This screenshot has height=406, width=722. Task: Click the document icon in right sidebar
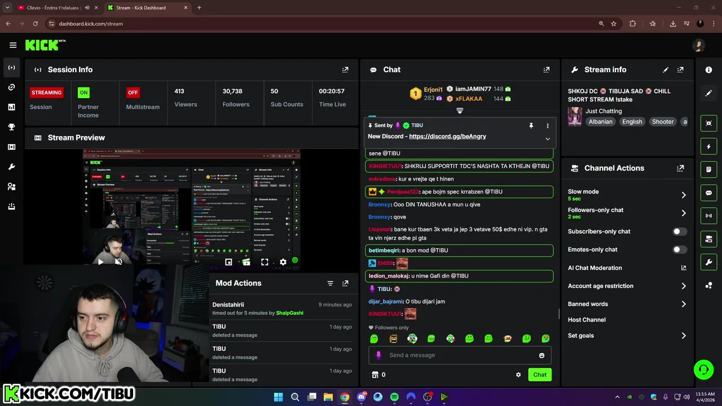click(x=708, y=169)
